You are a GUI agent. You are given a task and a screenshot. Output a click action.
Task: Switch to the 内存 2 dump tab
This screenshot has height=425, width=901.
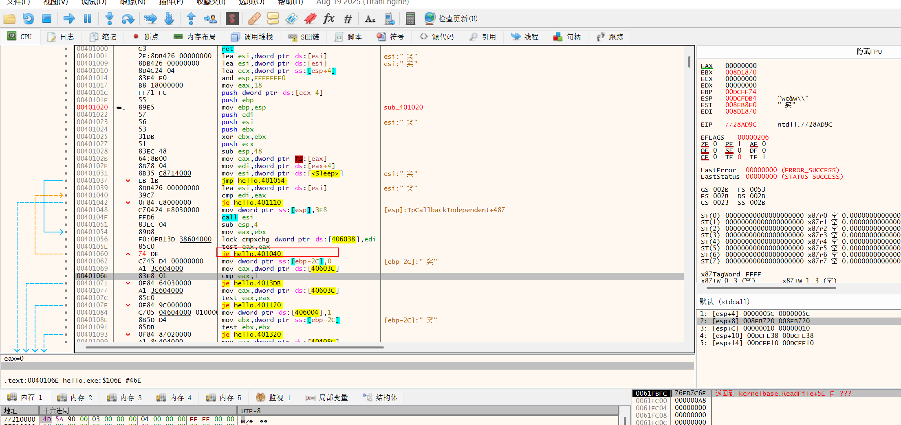(x=75, y=398)
